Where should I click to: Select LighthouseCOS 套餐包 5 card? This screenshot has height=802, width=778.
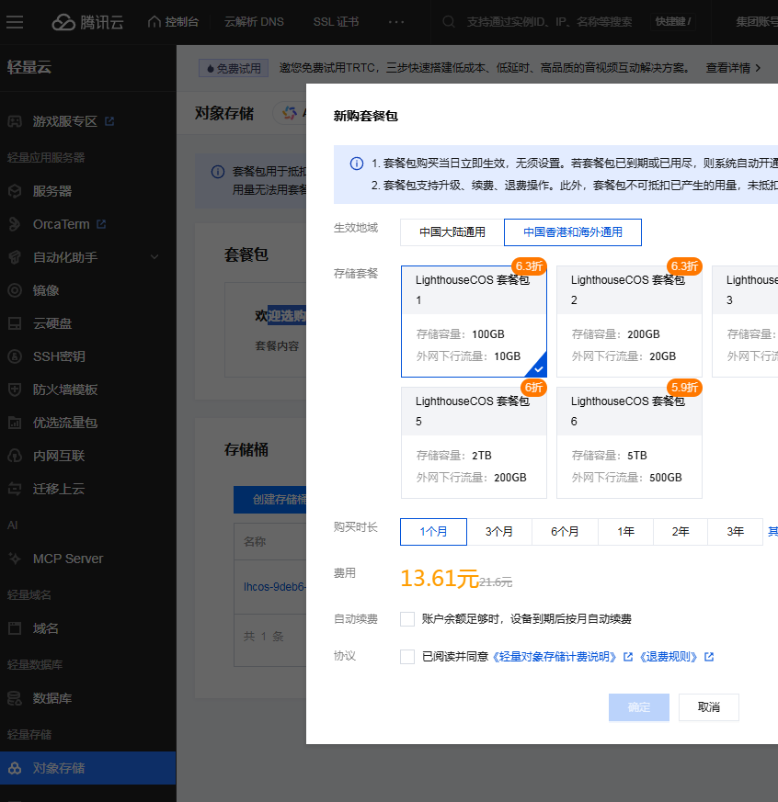[474, 443]
